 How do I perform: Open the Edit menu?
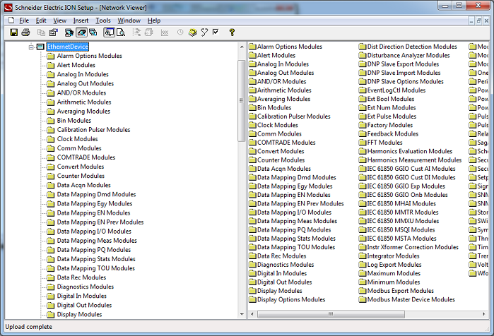coord(41,20)
